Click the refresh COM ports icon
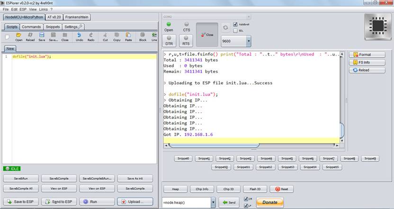 coord(225,27)
